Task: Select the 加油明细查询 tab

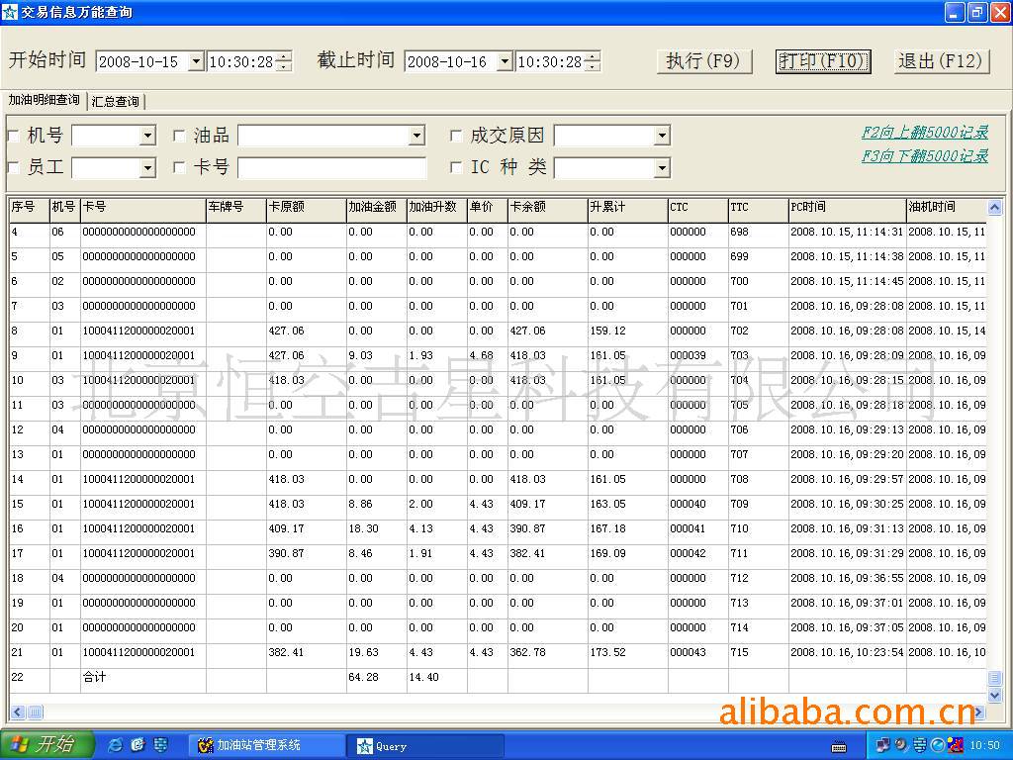Action: [44, 101]
